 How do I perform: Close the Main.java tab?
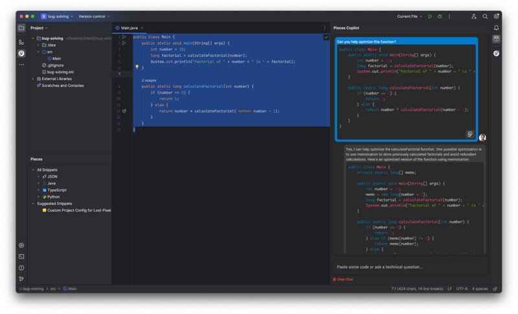tap(142, 28)
